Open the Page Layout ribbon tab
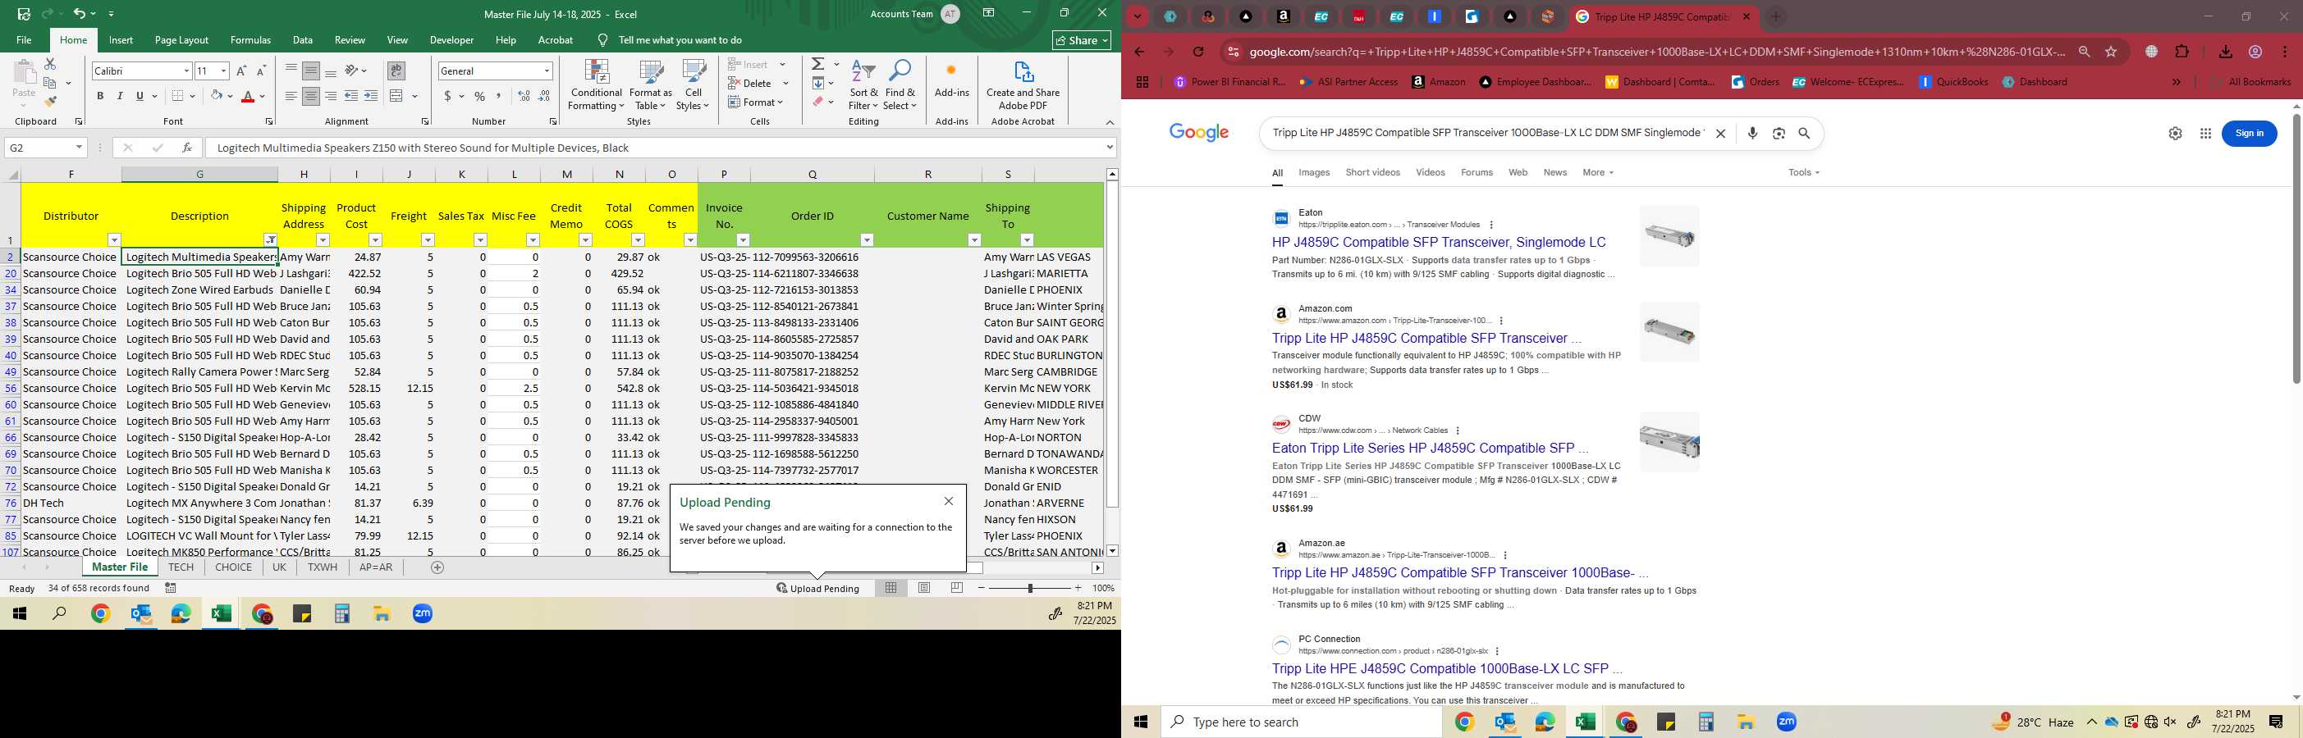Screen dimensions: 2303x738 click(181, 40)
